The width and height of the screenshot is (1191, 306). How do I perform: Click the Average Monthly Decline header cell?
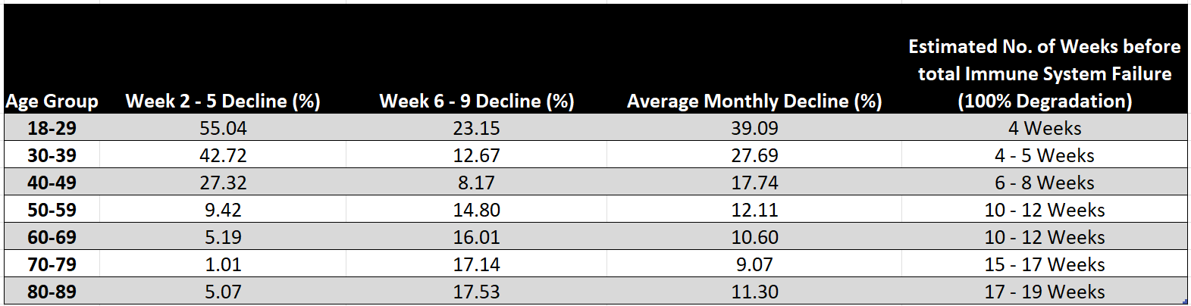tap(754, 101)
